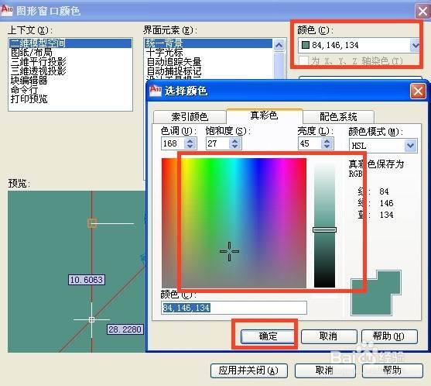431x386 pixels.
Task: Click the 确定 button in color dialog
Action: tap(268, 336)
